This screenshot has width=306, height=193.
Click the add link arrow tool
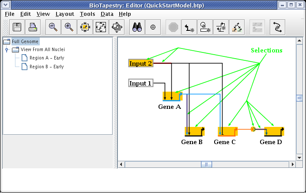click(x=189, y=27)
